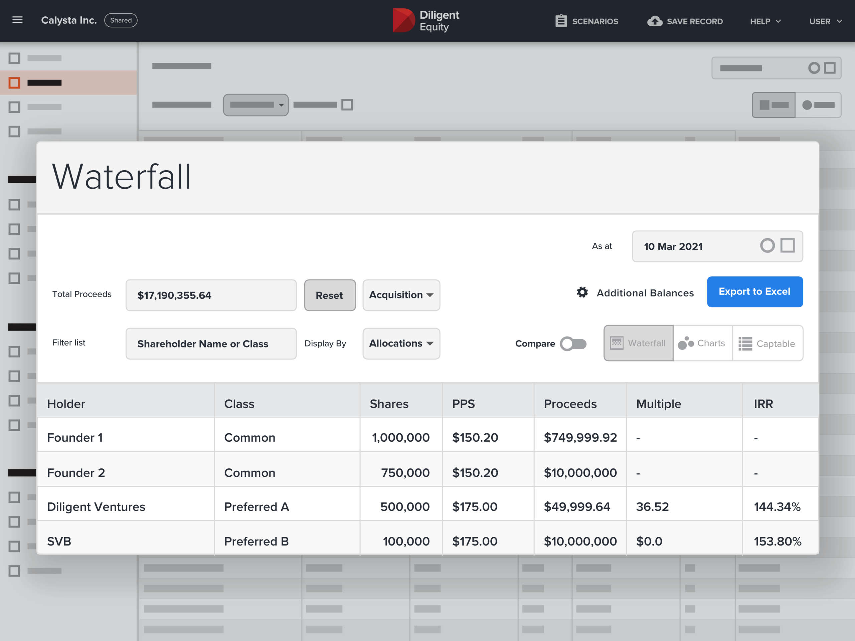Open the Acquisition dropdown
This screenshot has width=855, height=641.
(401, 295)
